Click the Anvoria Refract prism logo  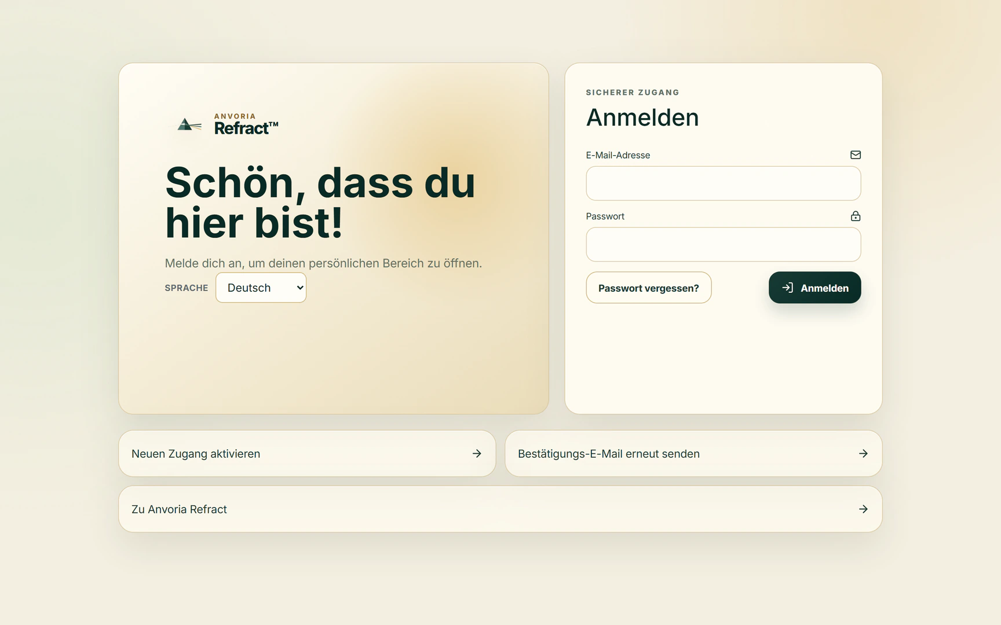point(189,124)
